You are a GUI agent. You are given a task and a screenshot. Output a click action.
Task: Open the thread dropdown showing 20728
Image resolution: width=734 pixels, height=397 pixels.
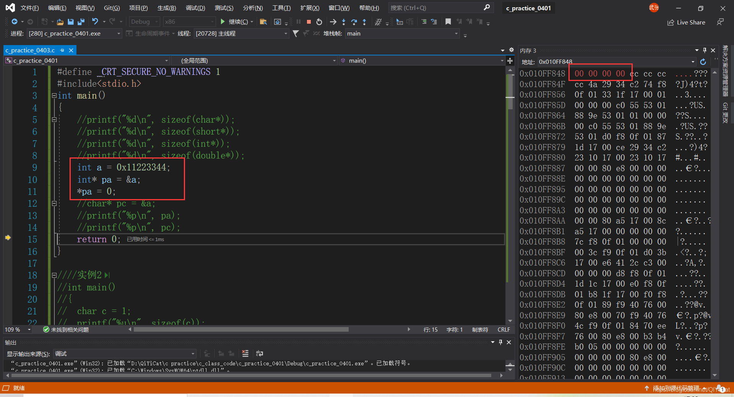(x=241, y=34)
